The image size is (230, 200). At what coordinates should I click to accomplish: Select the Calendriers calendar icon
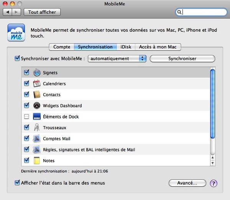[37, 84]
